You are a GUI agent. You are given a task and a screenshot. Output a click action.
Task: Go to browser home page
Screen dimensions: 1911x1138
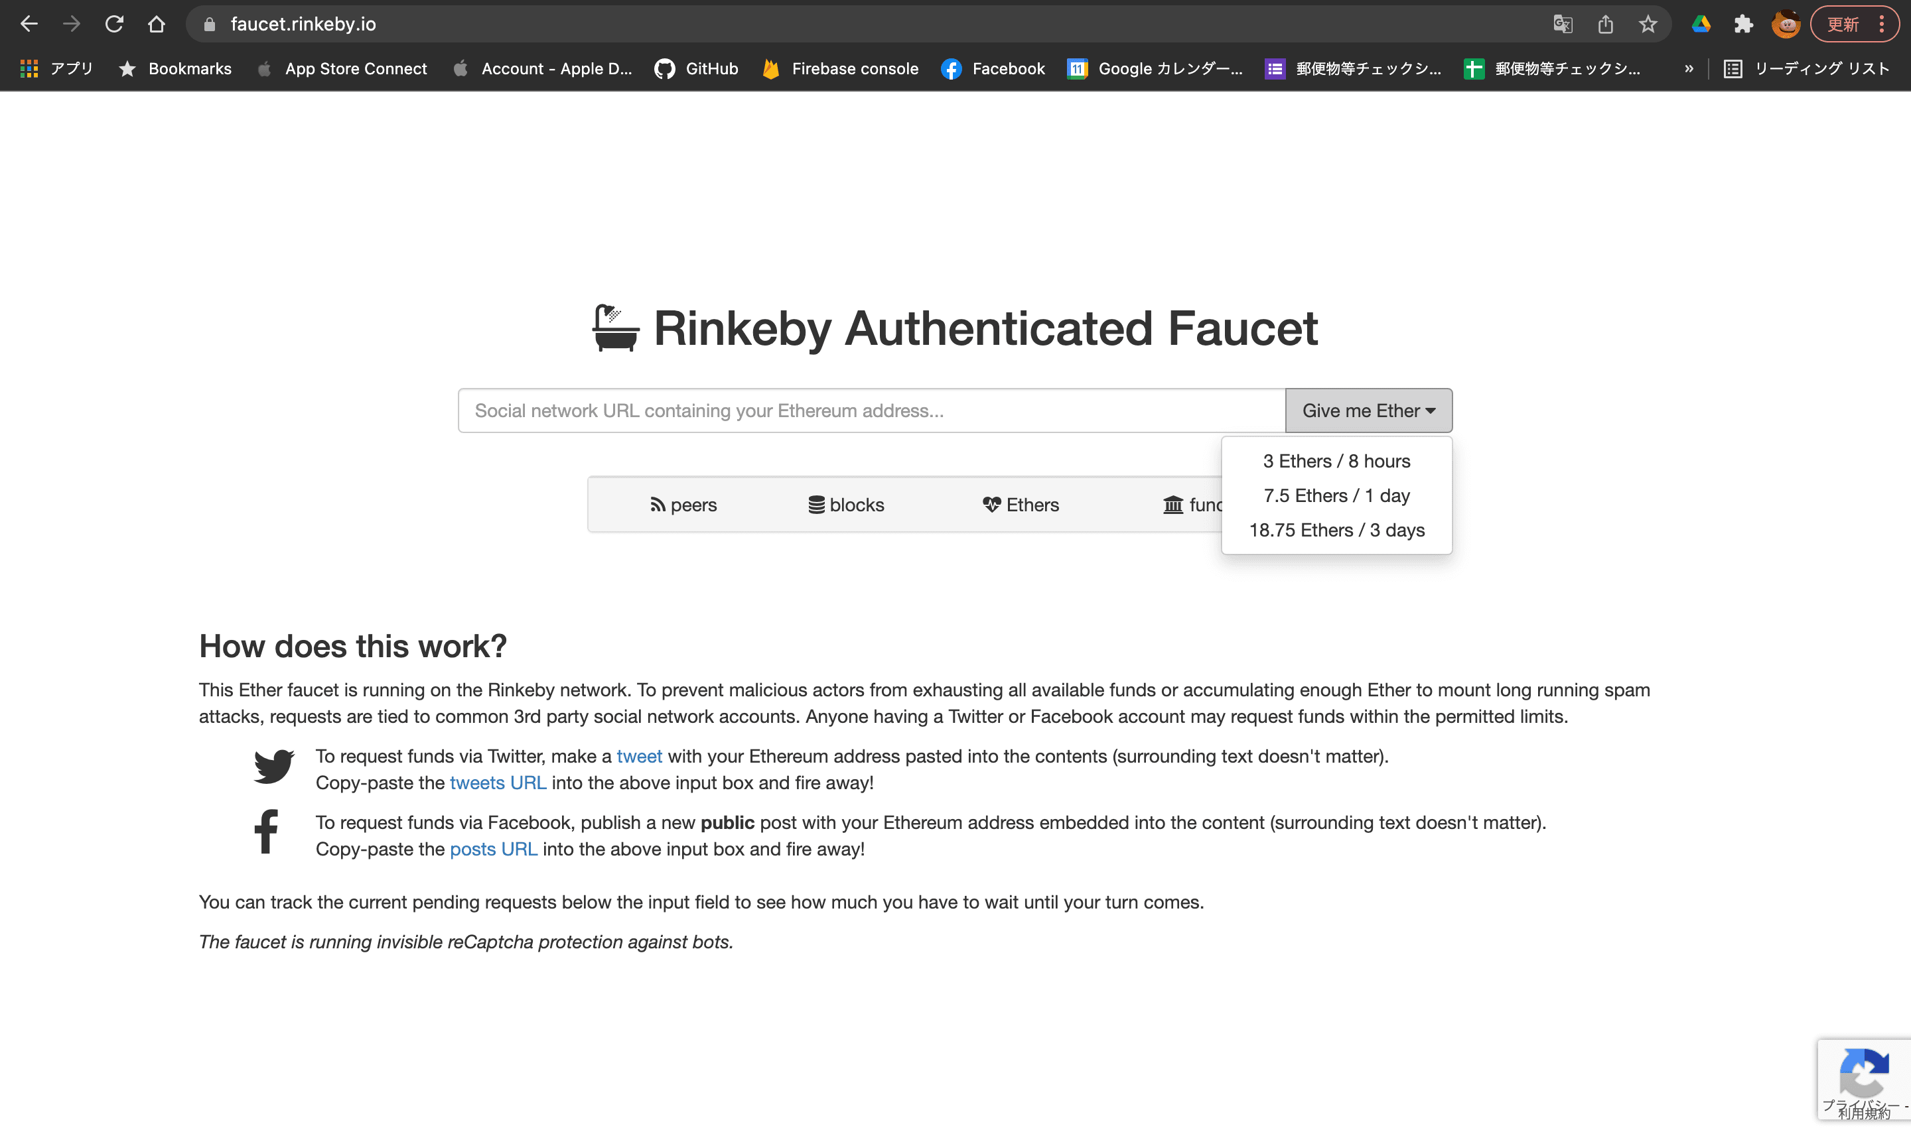pos(157,24)
